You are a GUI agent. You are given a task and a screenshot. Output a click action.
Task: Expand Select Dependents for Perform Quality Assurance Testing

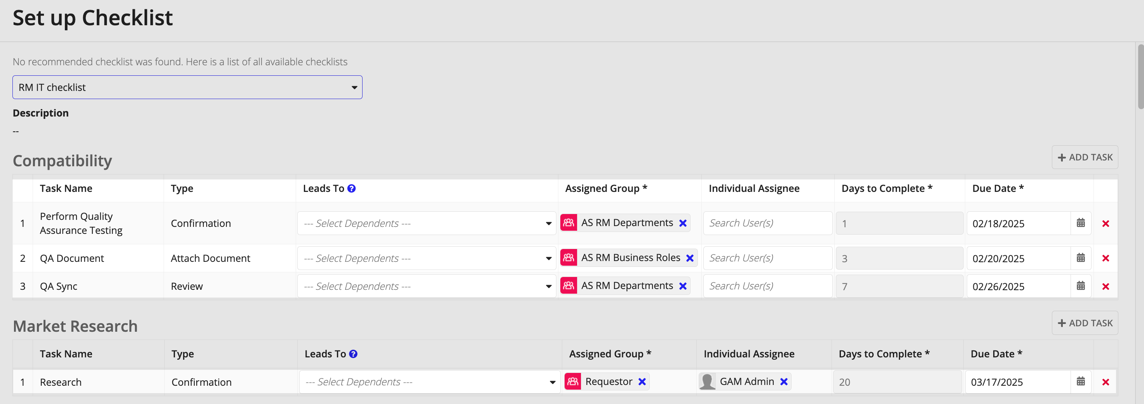coord(427,223)
